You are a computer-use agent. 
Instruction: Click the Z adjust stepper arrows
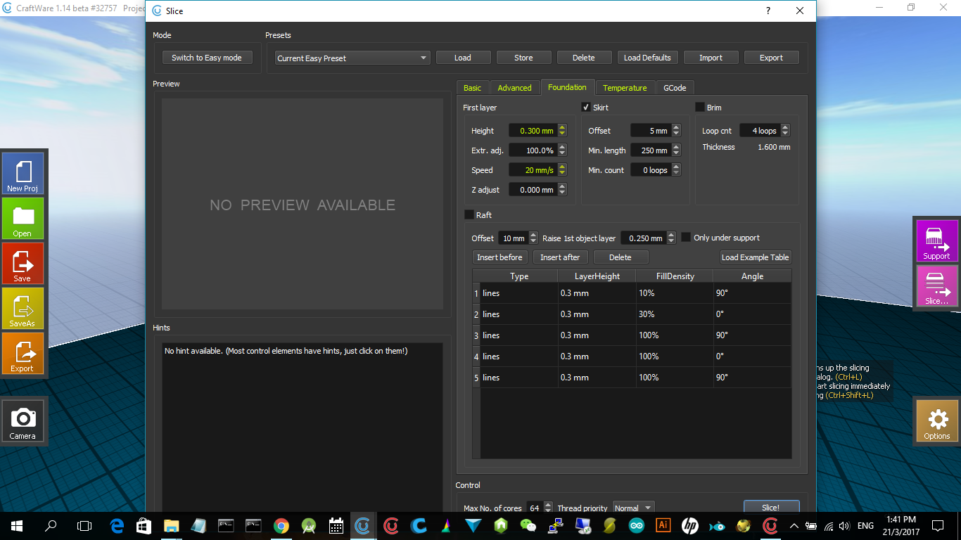pos(562,189)
